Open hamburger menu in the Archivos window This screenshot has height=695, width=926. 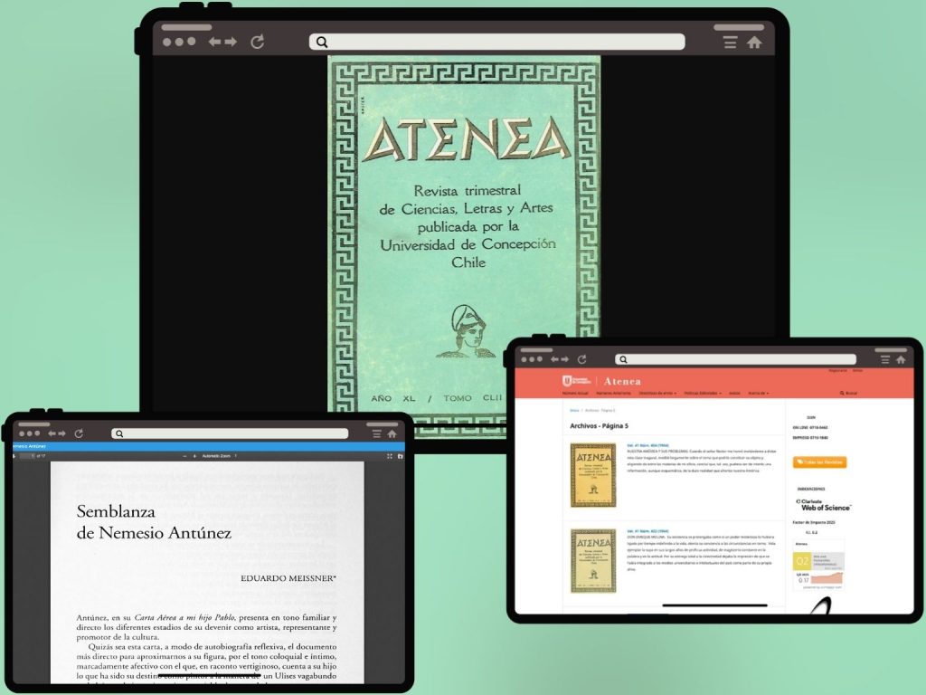885,359
